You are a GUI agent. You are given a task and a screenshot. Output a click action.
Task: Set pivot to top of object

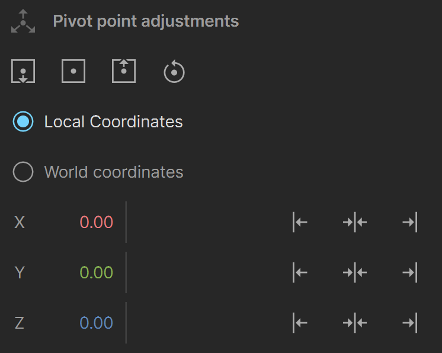click(124, 71)
